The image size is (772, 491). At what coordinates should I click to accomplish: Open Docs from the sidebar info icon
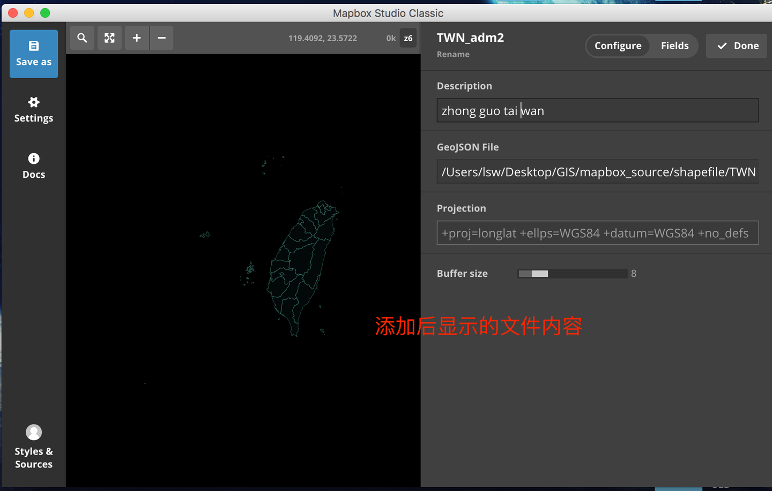tap(33, 165)
